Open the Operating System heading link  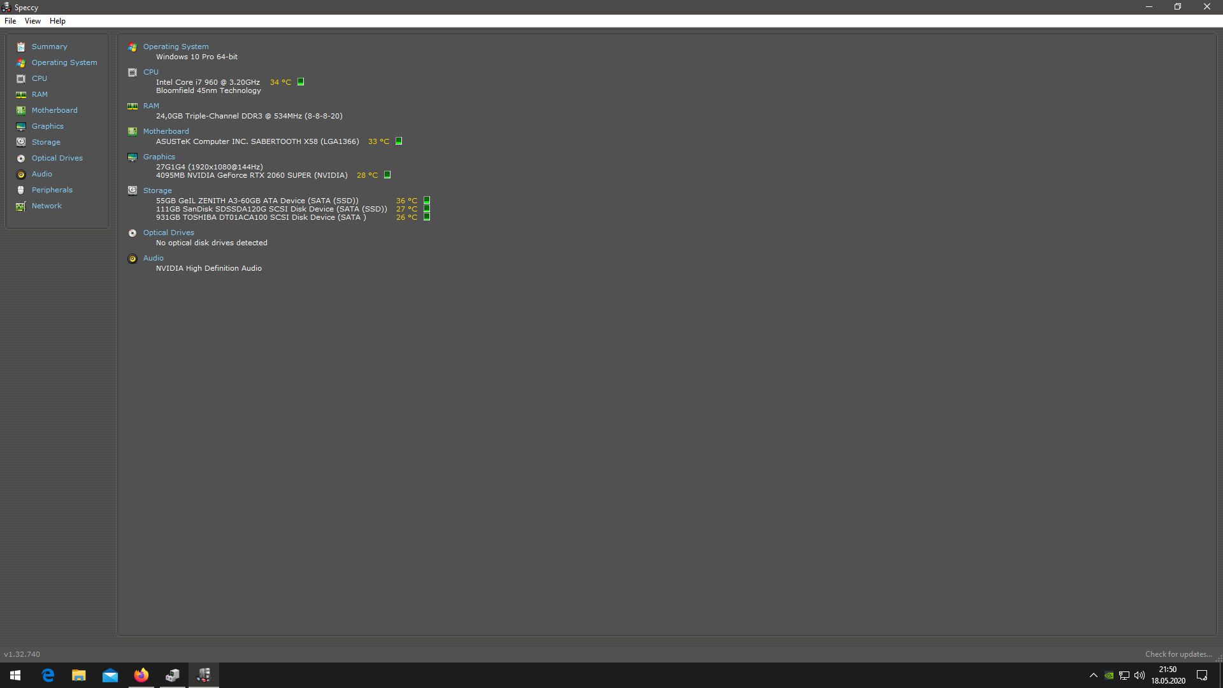[x=176, y=47]
